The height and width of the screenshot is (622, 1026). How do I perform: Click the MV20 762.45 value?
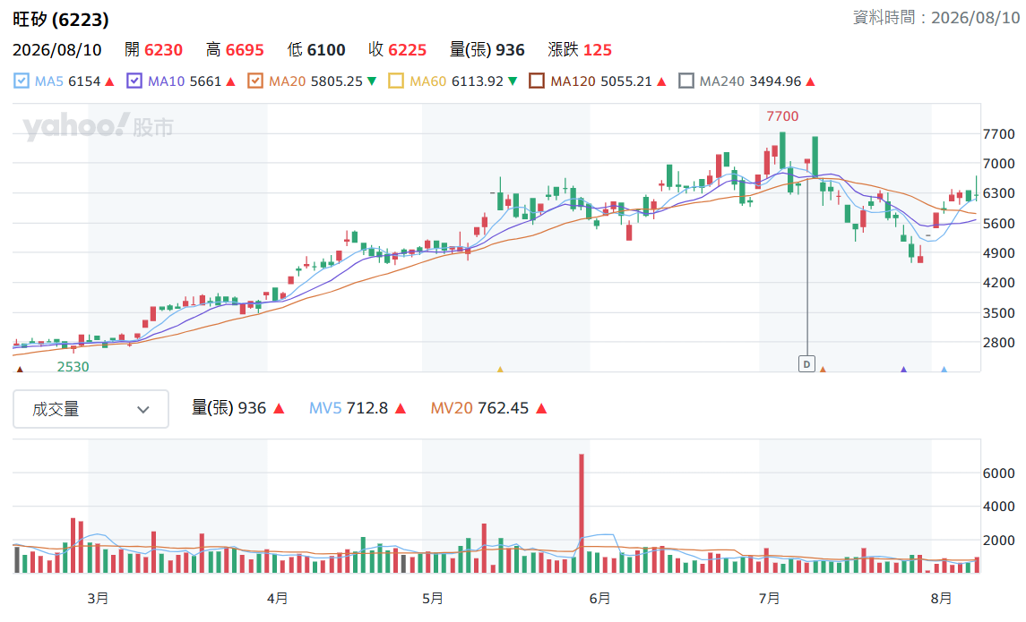tap(479, 408)
